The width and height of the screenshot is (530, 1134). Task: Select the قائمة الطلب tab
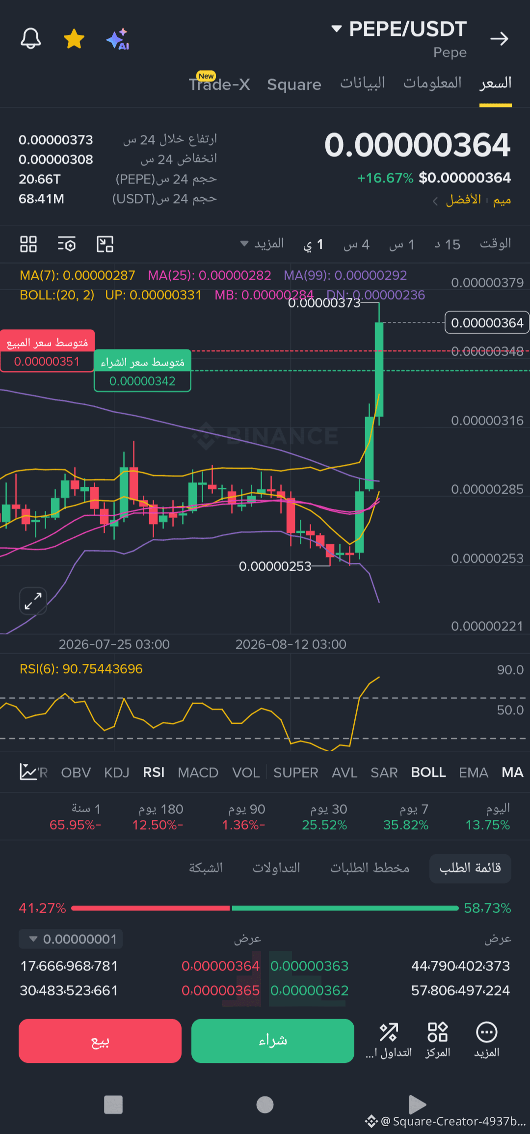point(470,869)
